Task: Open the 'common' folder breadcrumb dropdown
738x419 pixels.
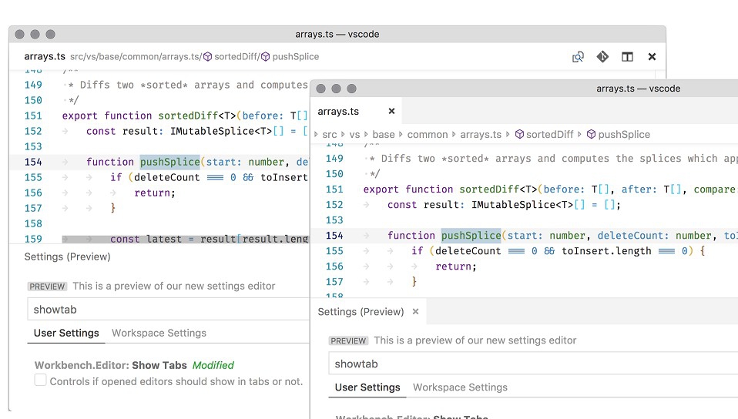Action: point(427,134)
